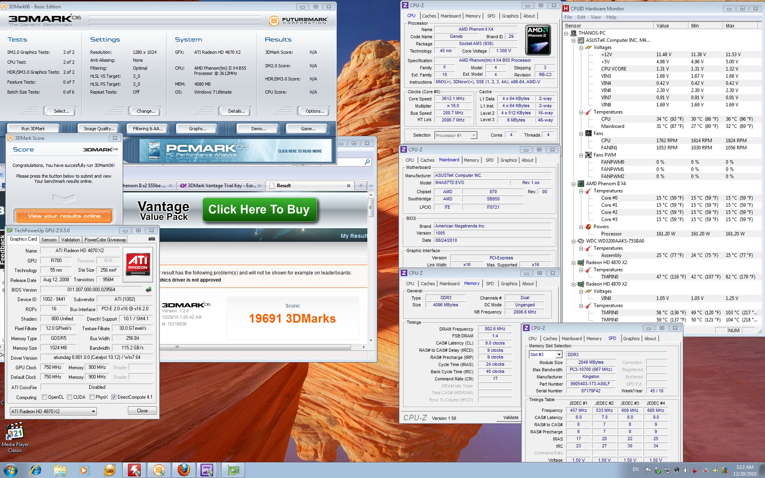Click the taskbar clock showing 3:12 AM
765x478 pixels.
coord(744,470)
